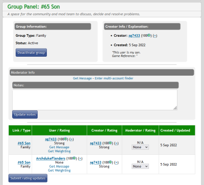
Task: Click the Deactivate group button
Action: coord(31,53)
